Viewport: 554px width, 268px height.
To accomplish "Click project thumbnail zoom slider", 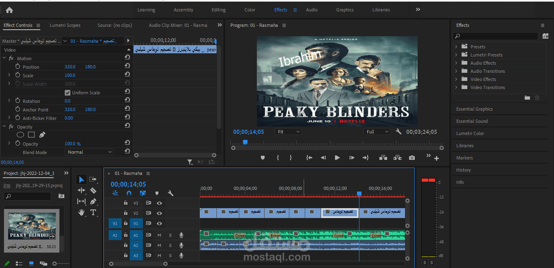I will (x=55, y=264).
